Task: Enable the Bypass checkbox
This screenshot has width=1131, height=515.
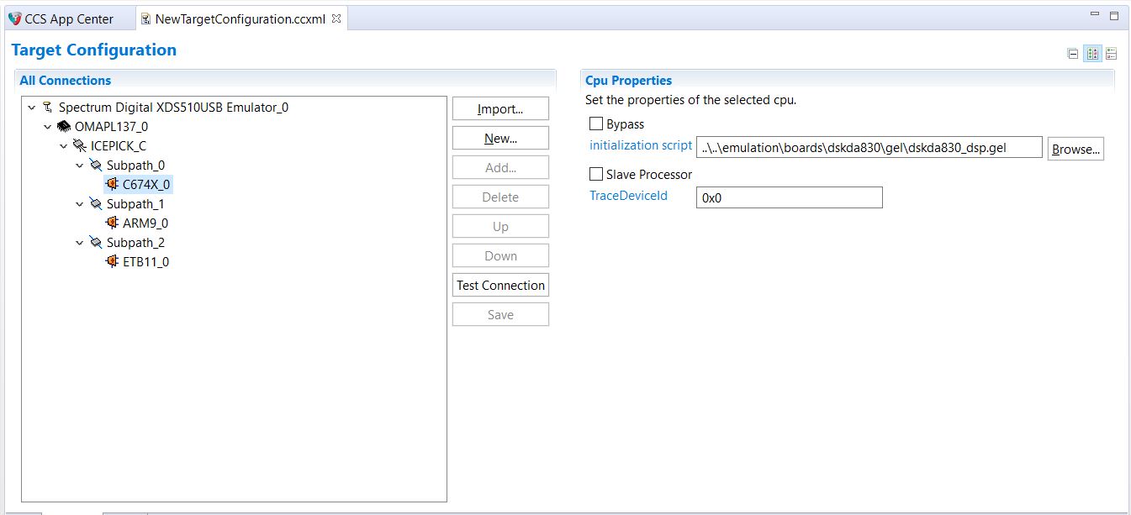Action: pyautogui.click(x=596, y=124)
